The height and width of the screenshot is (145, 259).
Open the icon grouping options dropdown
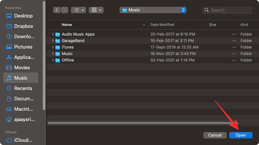tap(96, 10)
